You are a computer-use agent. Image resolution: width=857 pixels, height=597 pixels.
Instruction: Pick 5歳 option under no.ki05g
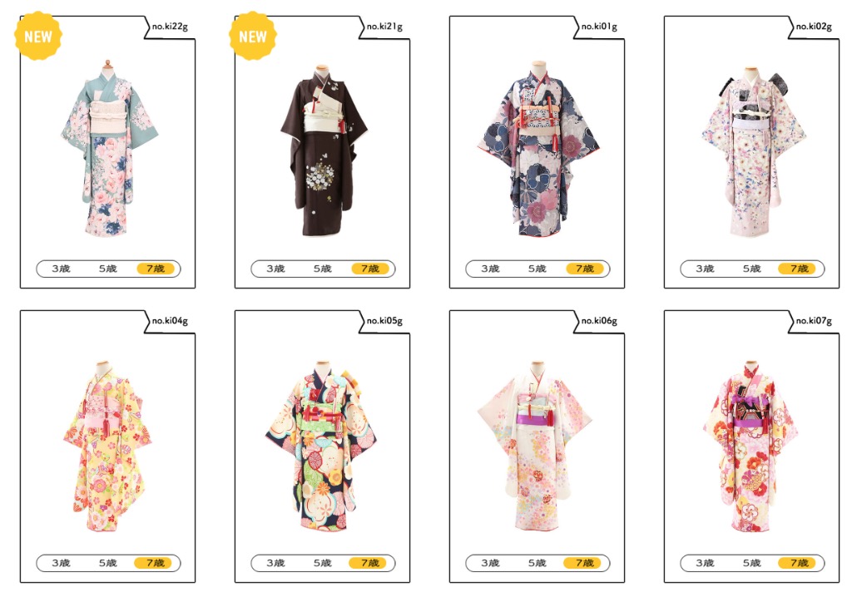[323, 563]
